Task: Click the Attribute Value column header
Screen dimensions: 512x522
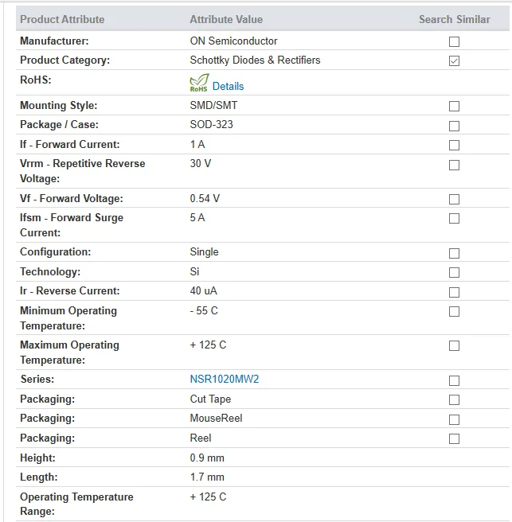Action: pos(226,19)
